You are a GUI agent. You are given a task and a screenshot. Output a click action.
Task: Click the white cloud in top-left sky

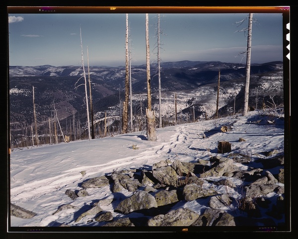15,19
